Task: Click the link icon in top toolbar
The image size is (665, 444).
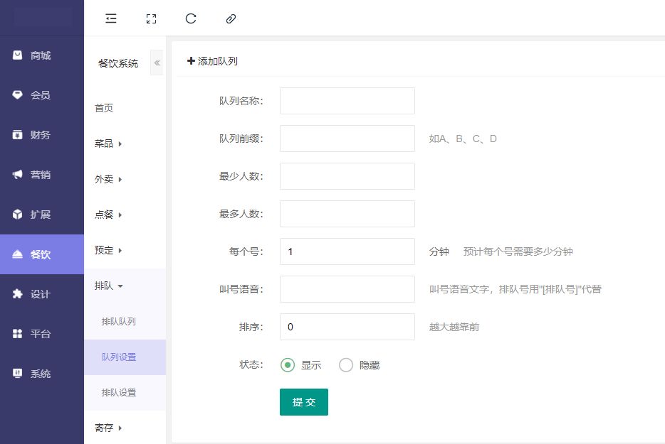Action: 231,18
